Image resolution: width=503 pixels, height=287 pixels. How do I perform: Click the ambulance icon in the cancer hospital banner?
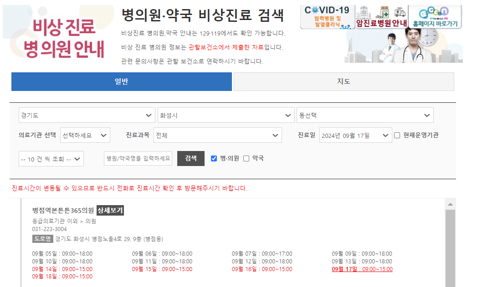coord(400,13)
